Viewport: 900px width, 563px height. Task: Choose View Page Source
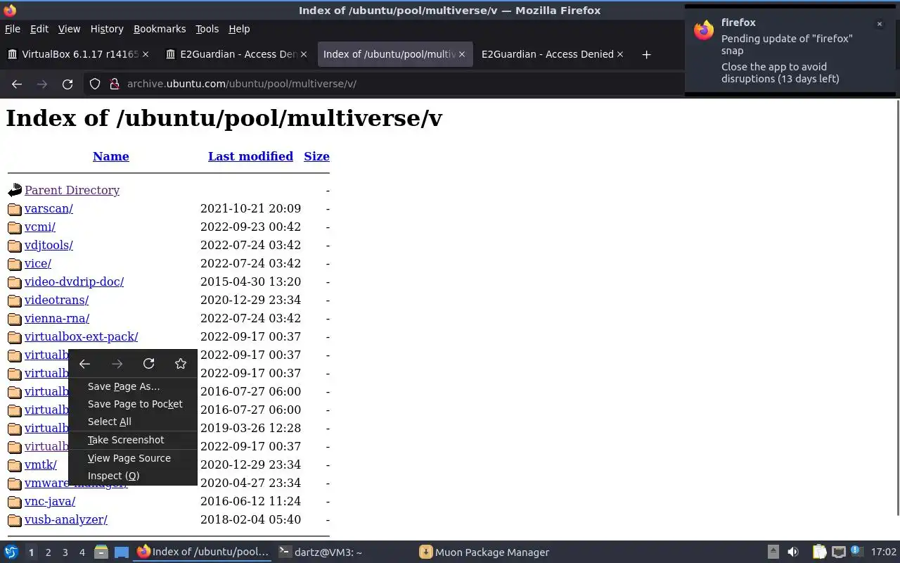[x=133, y=458]
